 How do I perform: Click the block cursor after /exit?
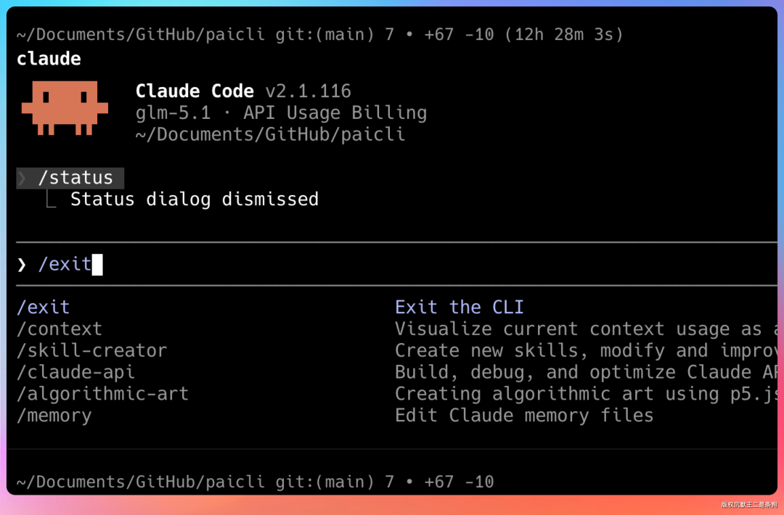[99, 264]
